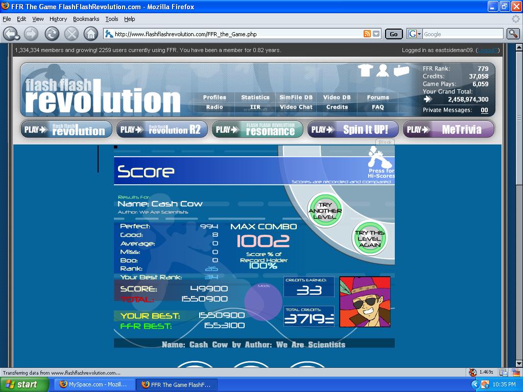Click the mailbox icon in FFR header
This screenshot has height=392, width=523.
pos(401,70)
